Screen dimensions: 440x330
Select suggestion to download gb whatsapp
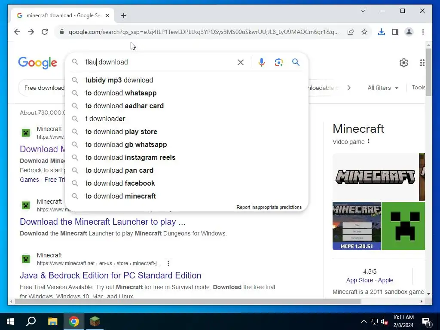[x=186, y=145]
